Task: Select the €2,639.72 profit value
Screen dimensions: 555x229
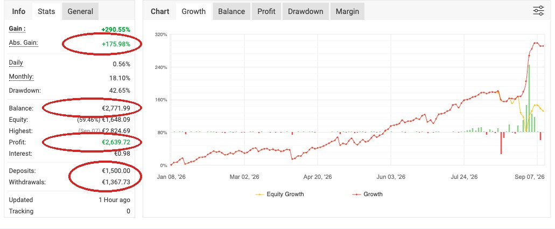Action: click(x=116, y=142)
